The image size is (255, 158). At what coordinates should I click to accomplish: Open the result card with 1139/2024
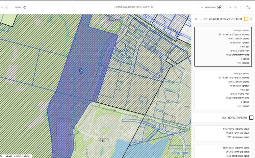pyautogui.click(x=223, y=151)
